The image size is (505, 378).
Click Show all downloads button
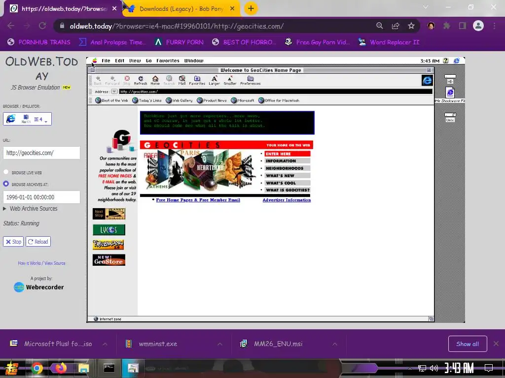pyautogui.click(x=468, y=344)
